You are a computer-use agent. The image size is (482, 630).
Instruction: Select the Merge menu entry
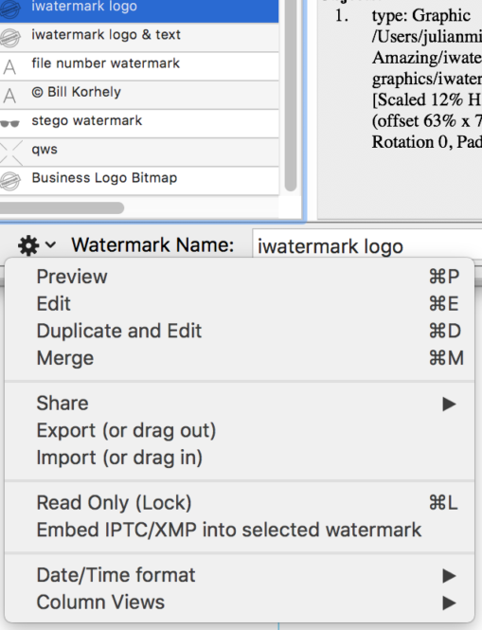click(240, 358)
